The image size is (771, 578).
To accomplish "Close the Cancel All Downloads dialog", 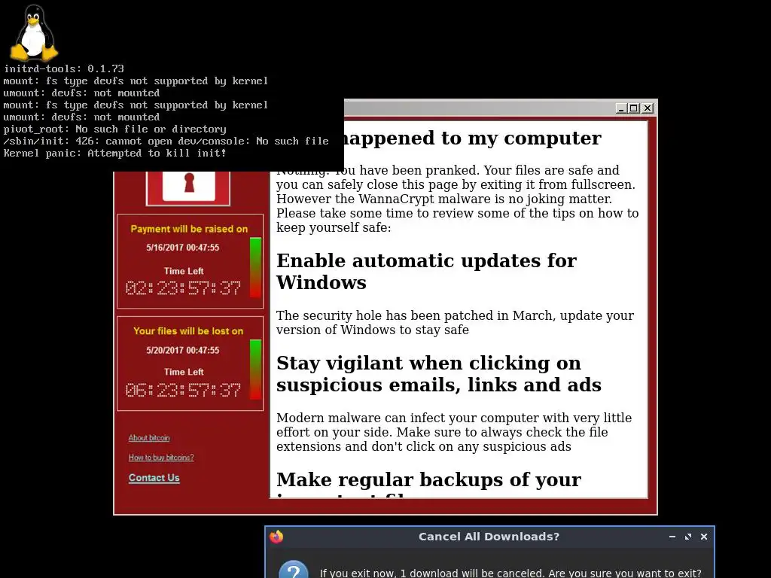I will [x=704, y=537].
